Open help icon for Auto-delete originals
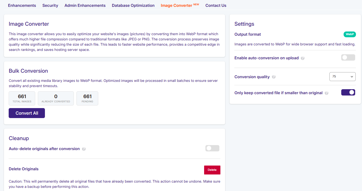Image resolution: width=362 pixels, height=191 pixels. click(x=84, y=149)
